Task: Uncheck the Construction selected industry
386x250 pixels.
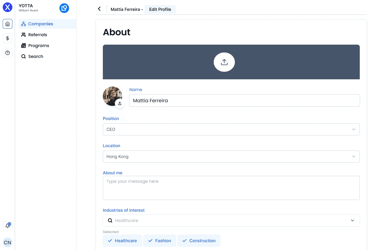Action: pos(185,241)
